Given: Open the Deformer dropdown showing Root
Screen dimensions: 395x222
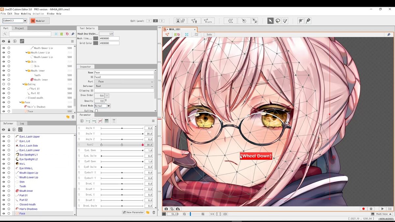Looking at the screenshot, I should pyautogui.click(x=124, y=86).
